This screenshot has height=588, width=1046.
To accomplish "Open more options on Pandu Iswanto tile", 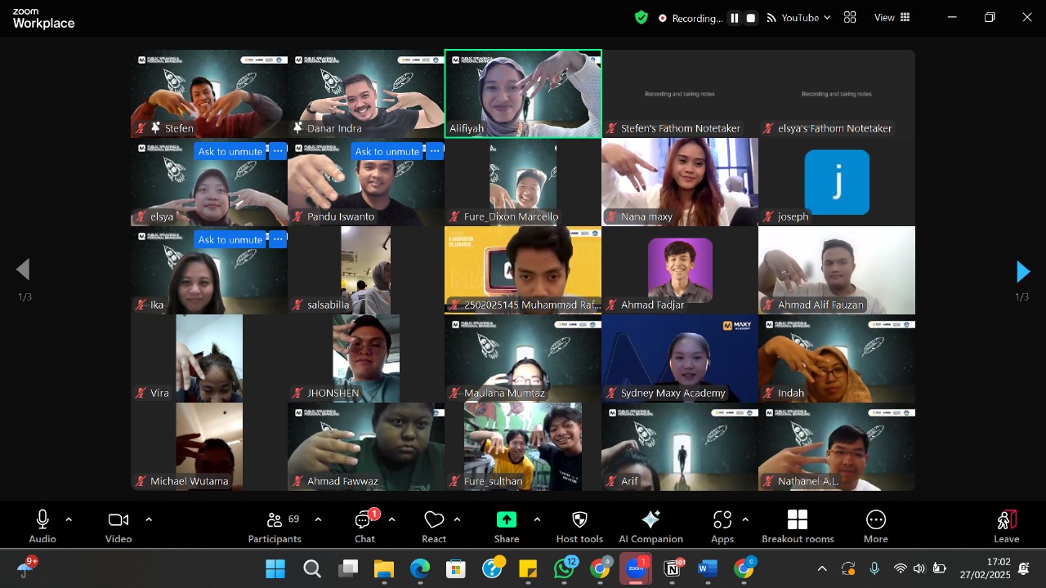I will (435, 151).
